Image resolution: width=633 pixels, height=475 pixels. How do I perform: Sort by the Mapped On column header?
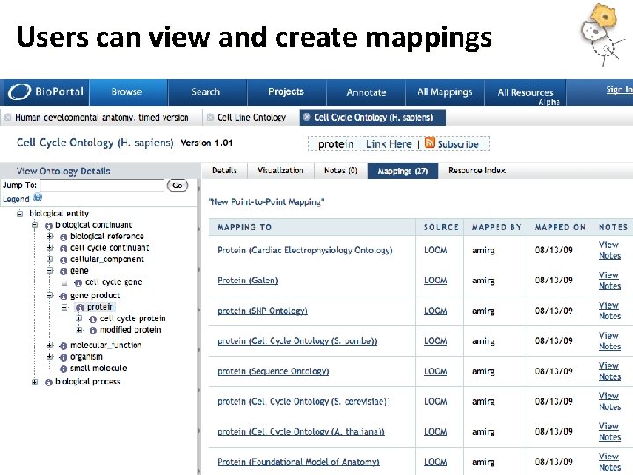click(560, 227)
